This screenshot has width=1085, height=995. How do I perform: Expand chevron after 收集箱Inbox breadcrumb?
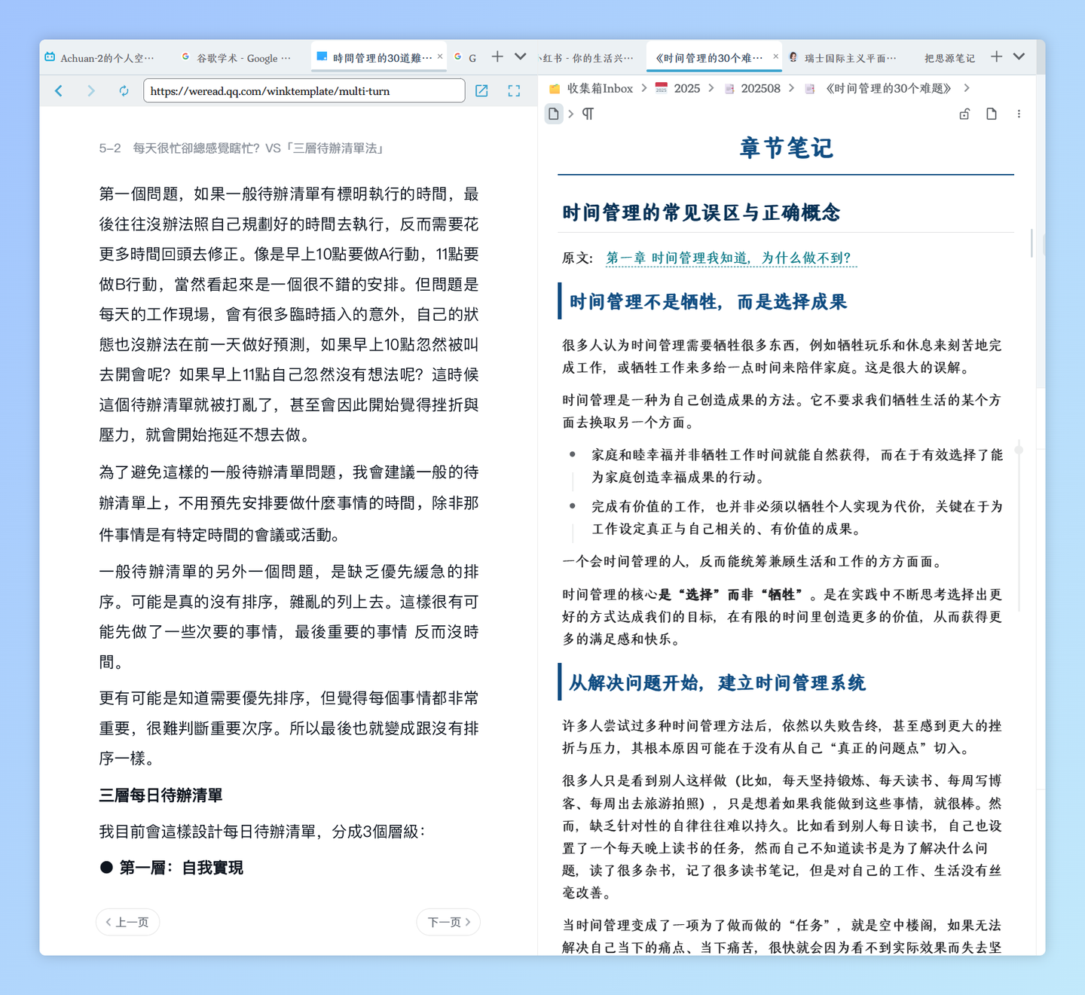click(644, 89)
